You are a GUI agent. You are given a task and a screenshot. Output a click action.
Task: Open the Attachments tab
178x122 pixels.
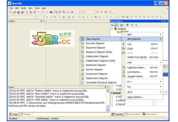150,114
